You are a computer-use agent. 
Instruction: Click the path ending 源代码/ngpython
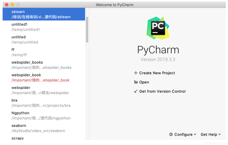[41, 118]
